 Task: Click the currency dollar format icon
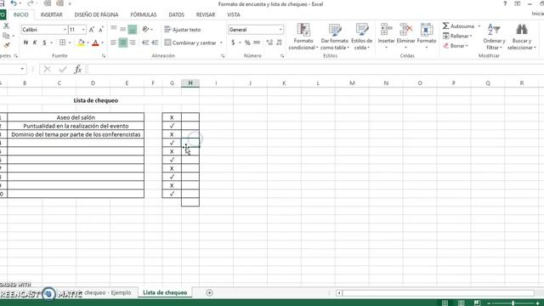point(233,42)
